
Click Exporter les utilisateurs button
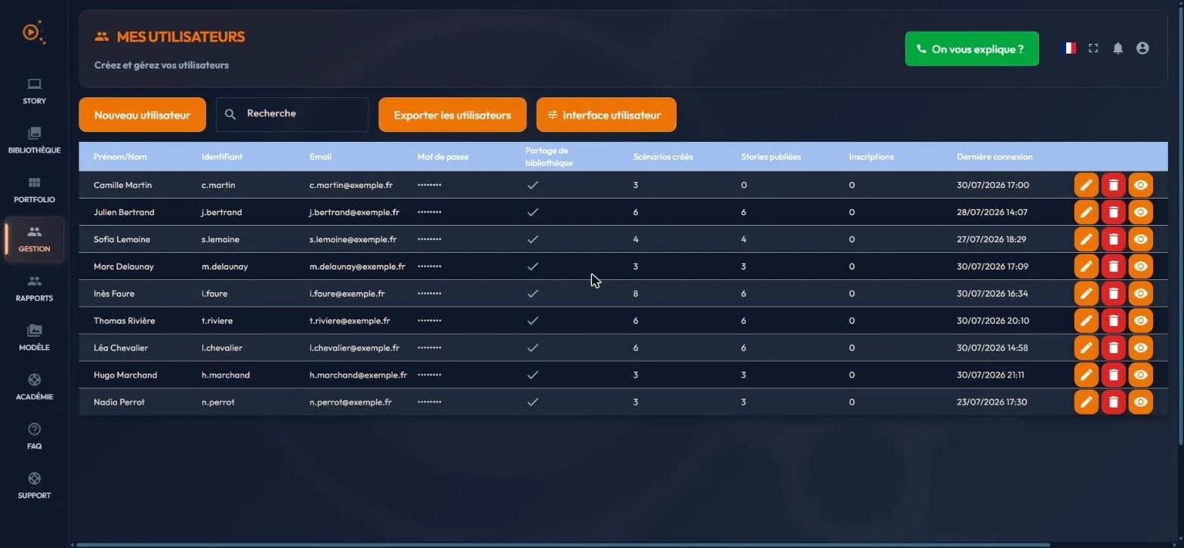452,115
